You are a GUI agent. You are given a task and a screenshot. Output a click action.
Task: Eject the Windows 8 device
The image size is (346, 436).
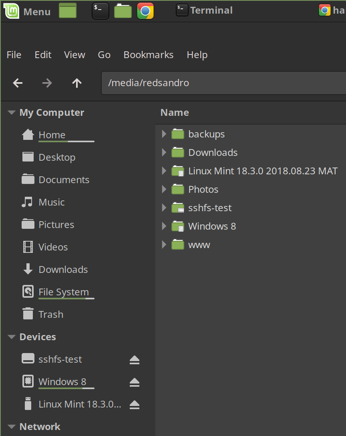click(135, 382)
